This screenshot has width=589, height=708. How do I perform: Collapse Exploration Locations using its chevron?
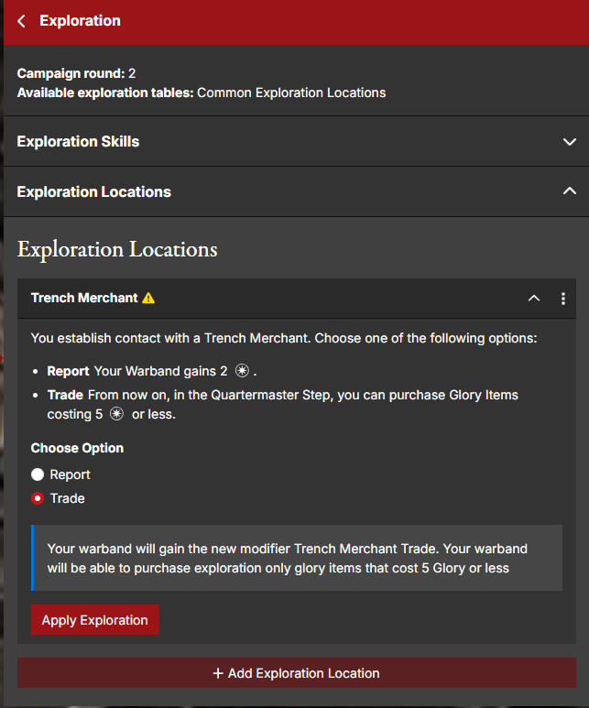coord(570,191)
